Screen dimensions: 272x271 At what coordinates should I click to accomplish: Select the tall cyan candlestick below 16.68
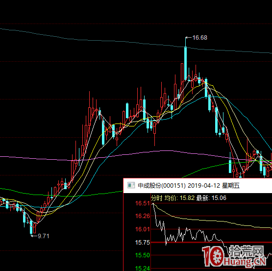(185, 63)
